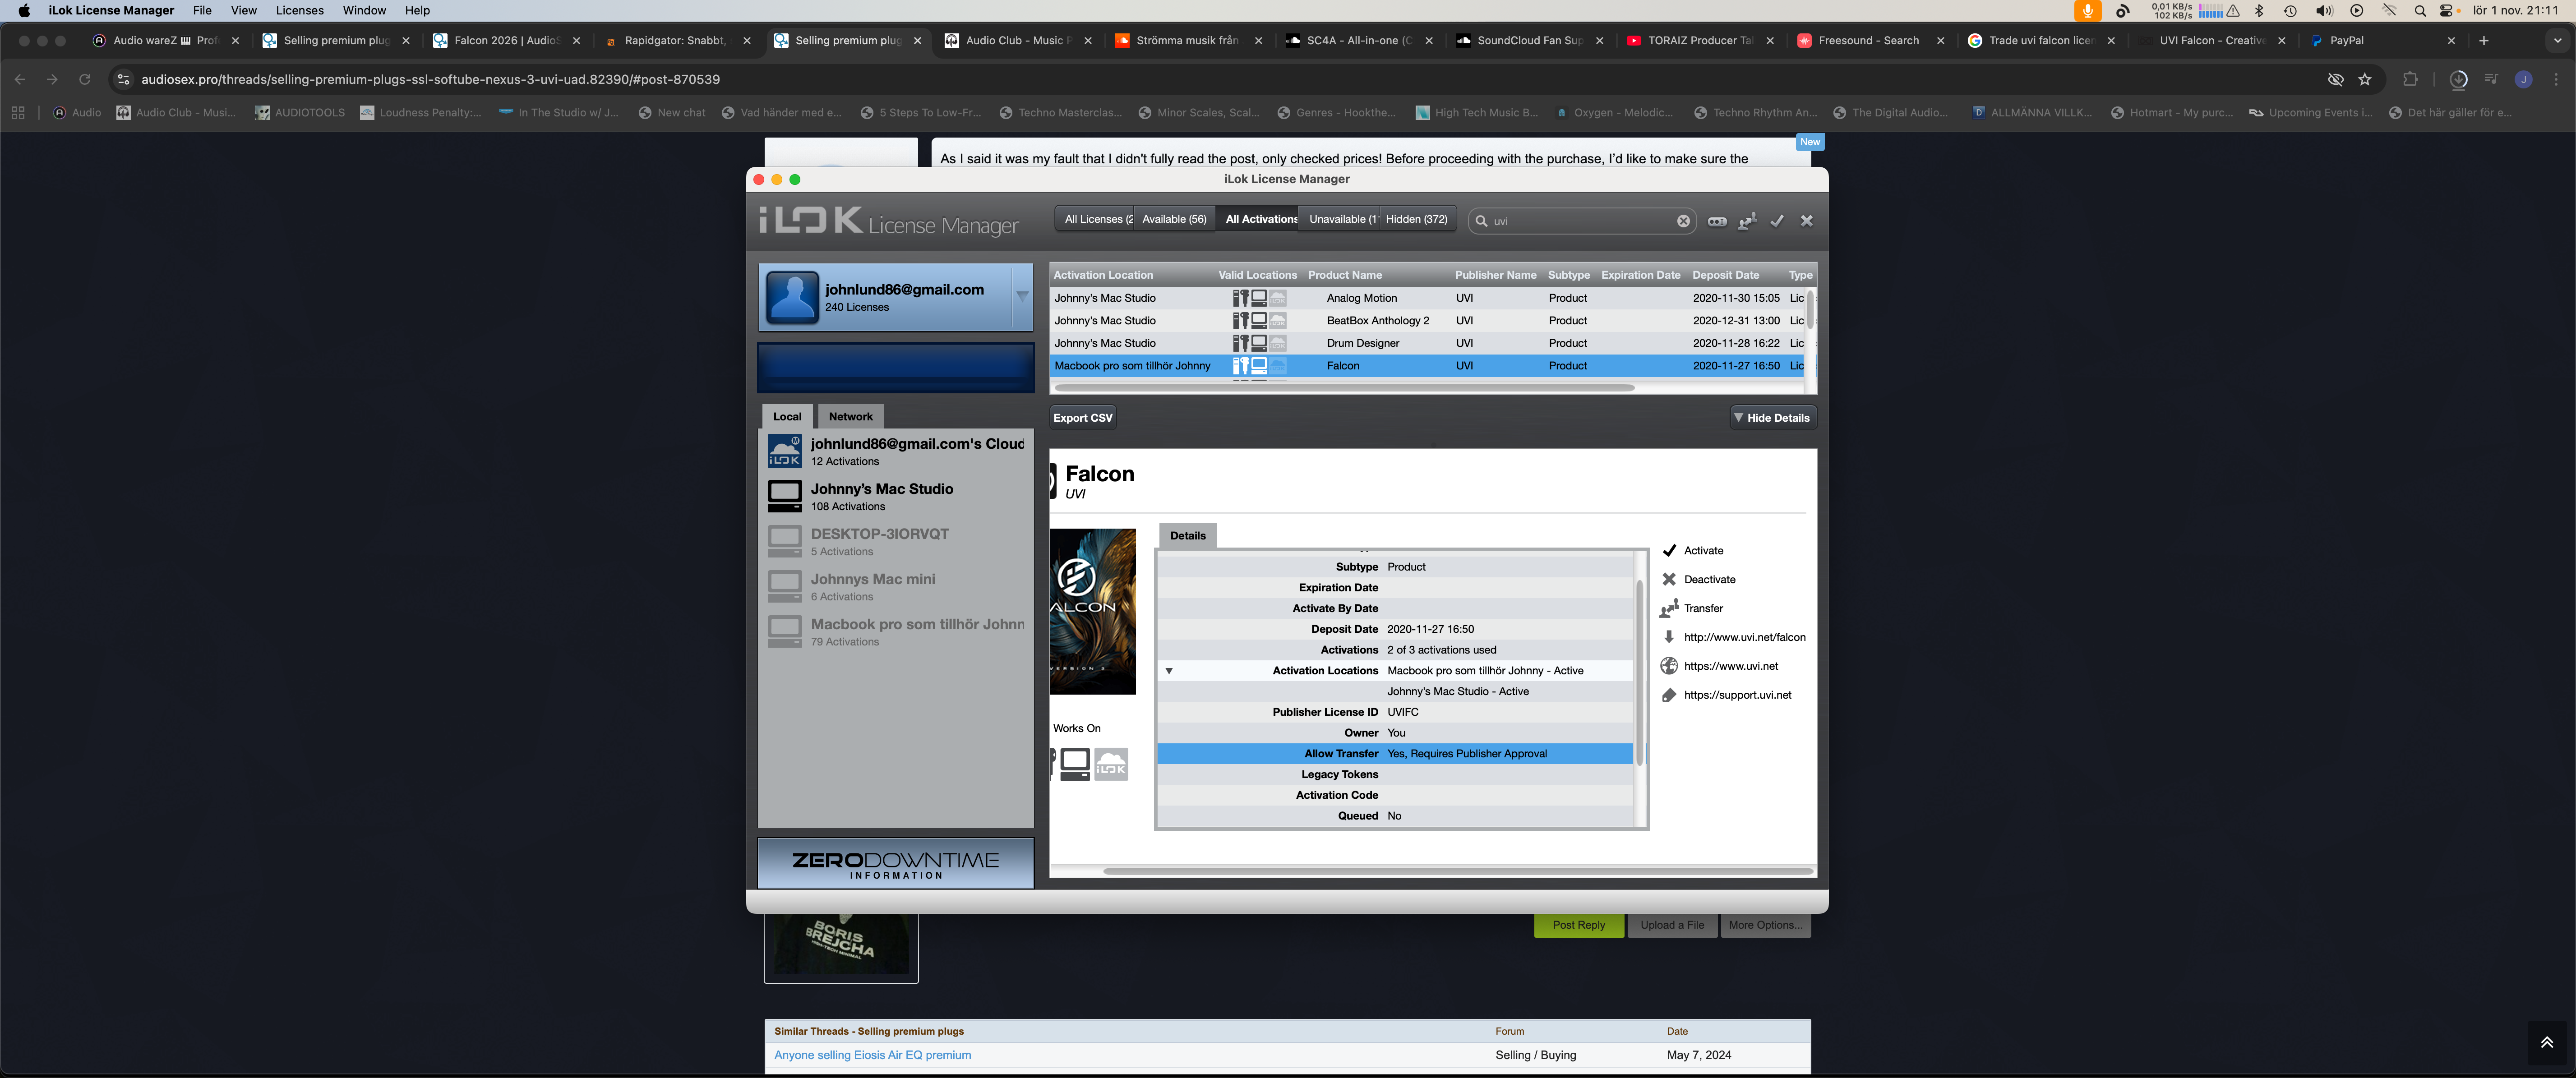This screenshot has height=1078, width=2576.
Task: Hide the details pane
Action: (1772, 418)
